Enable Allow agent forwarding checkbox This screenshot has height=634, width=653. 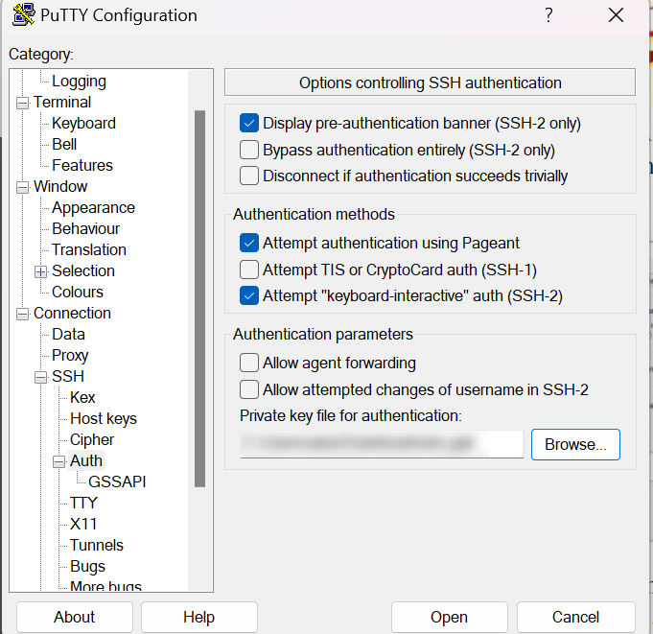point(249,364)
